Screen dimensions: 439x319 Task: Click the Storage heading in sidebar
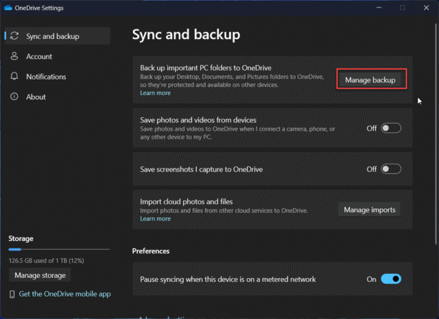click(x=21, y=238)
